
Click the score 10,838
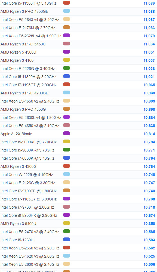tap(149, 126)
